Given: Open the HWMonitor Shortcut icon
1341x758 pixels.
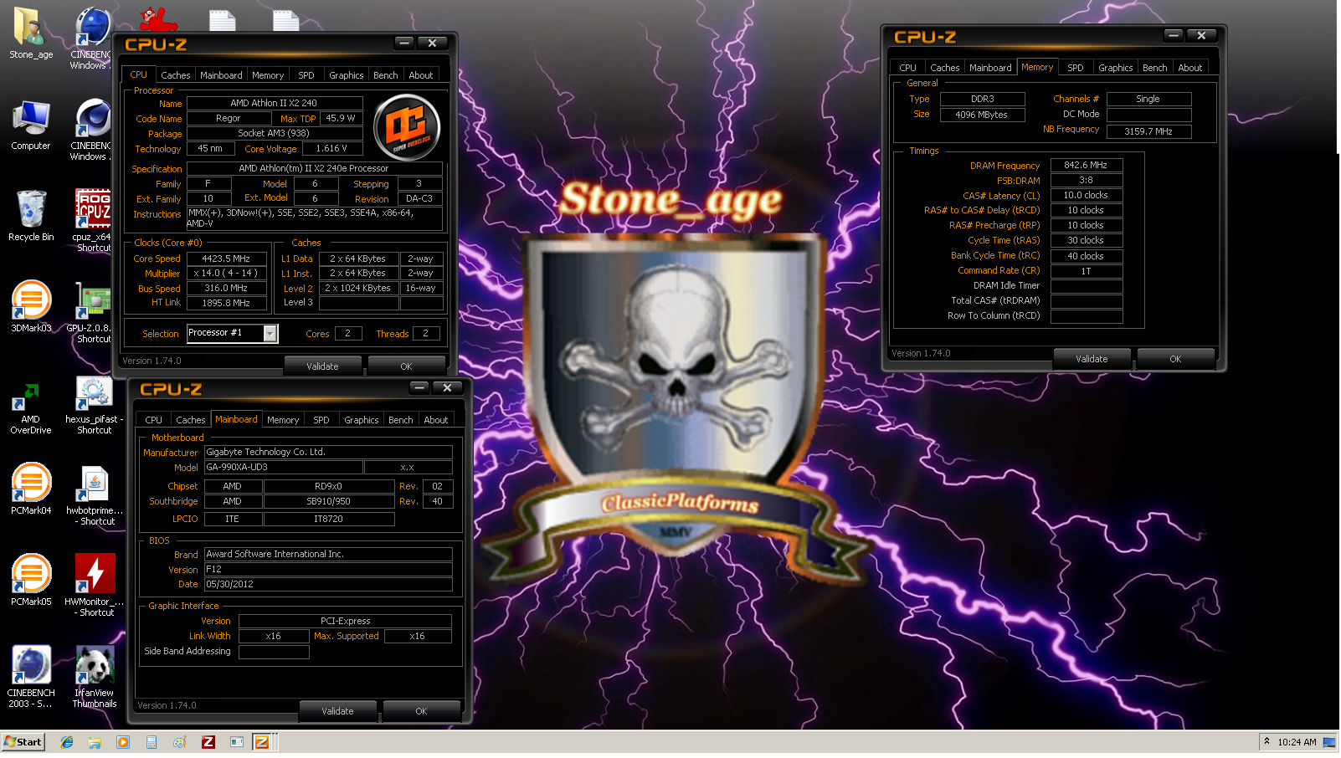Looking at the screenshot, I should pyautogui.click(x=94, y=585).
